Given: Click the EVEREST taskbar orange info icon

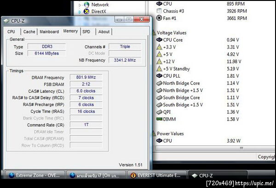Looking at the screenshot, I should [x=133, y=175].
